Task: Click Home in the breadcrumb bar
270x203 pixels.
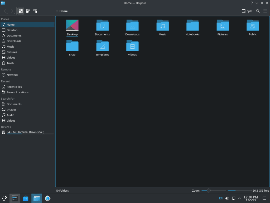Action: pos(63,11)
